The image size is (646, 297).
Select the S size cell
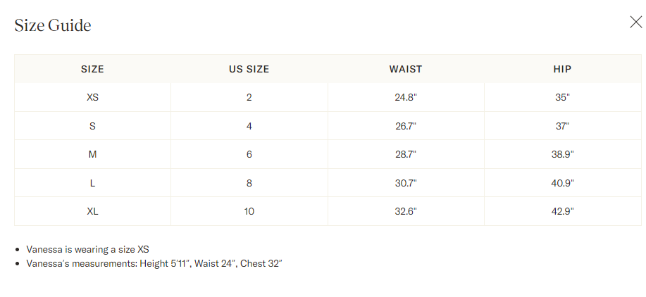click(x=92, y=126)
